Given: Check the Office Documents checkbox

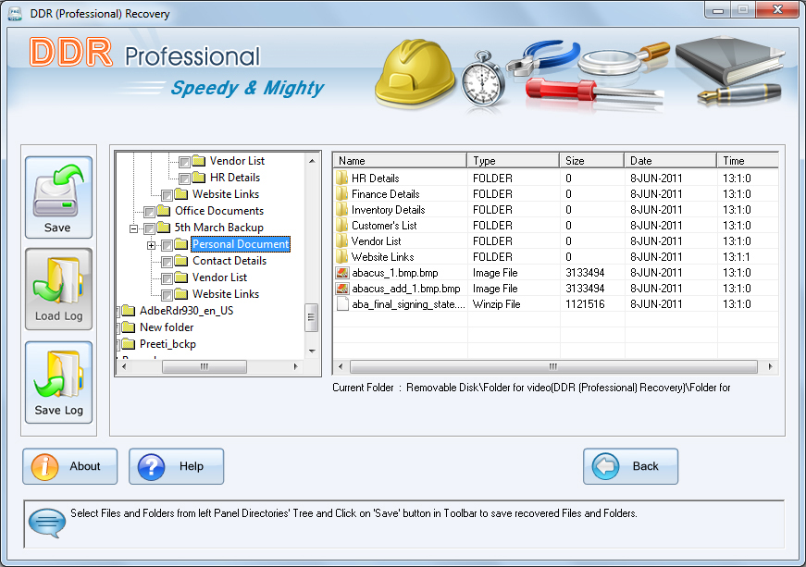Looking at the screenshot, I should point(149,212).
